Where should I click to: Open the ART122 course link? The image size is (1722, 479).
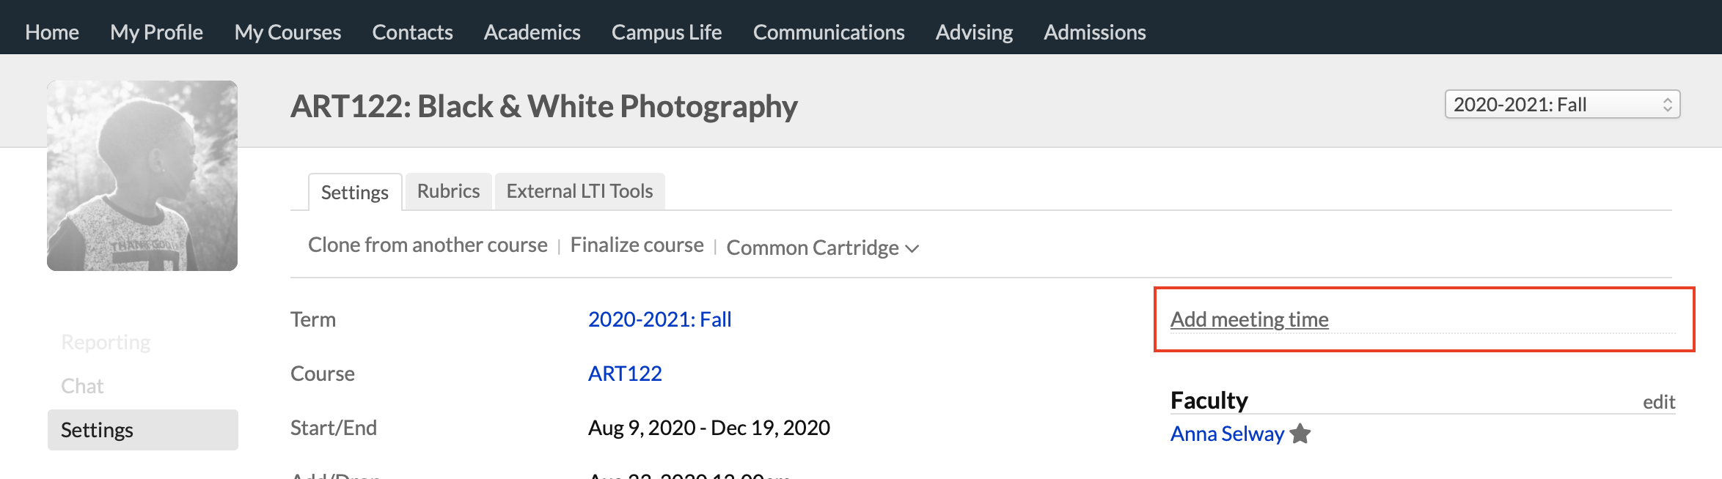(x=625, y=374)
